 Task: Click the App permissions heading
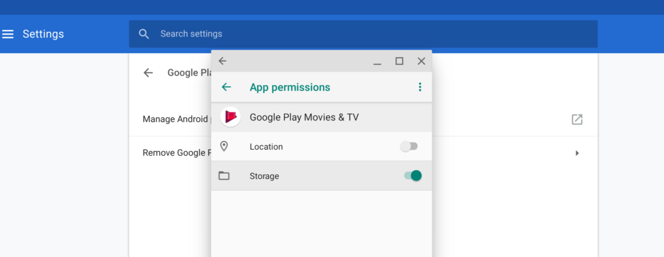(290, 87)
